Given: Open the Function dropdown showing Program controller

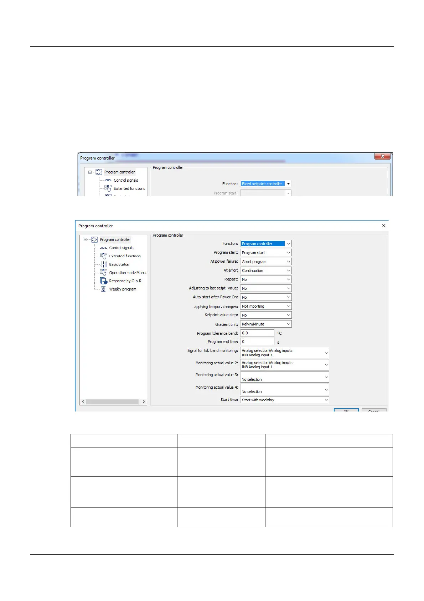Looking at the screenshot, I should tap(289, 244).
